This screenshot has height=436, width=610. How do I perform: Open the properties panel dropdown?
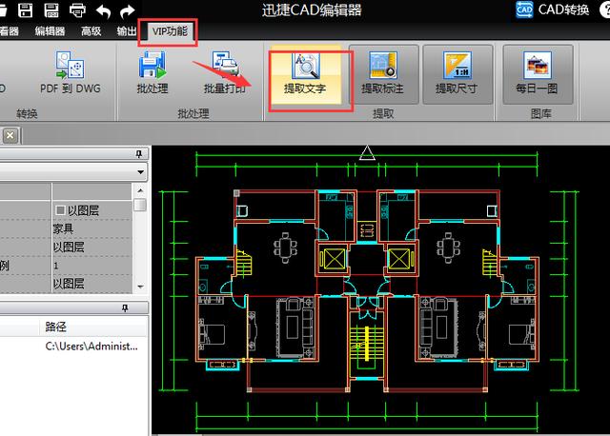coord(140,171)
